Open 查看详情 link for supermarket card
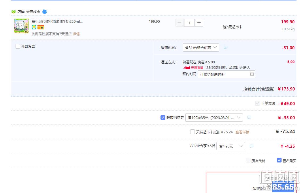 click(x=242, y=132)
